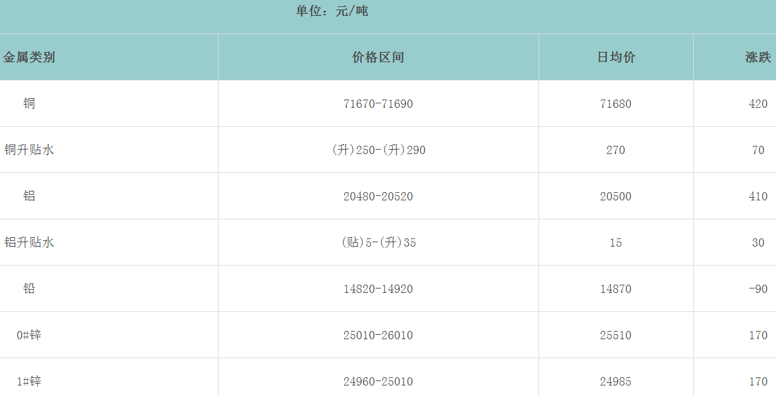Select the 0#锌 row label

click(29, 335)
